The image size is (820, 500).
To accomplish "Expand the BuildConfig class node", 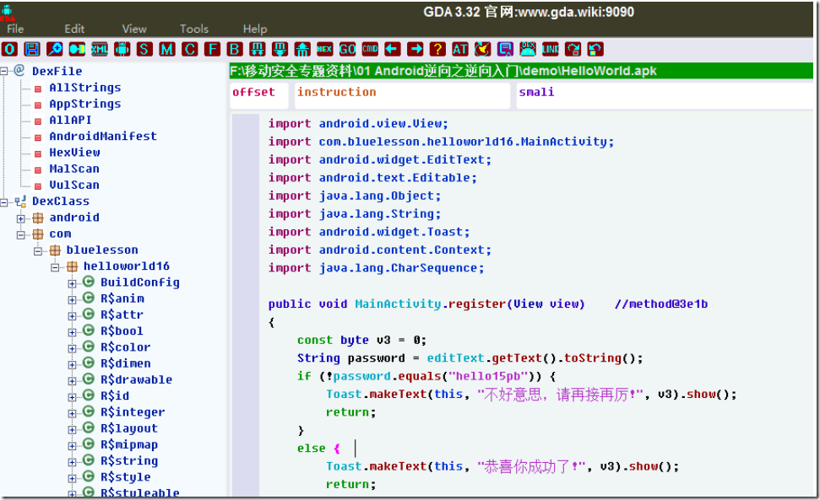I will (72, 283).
